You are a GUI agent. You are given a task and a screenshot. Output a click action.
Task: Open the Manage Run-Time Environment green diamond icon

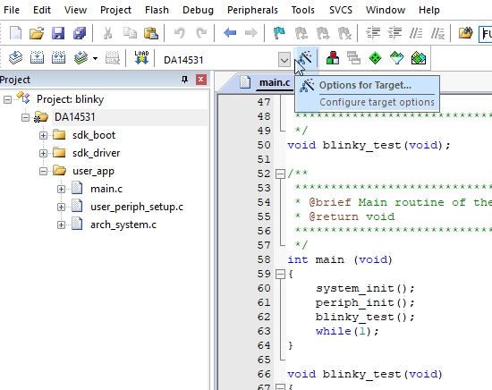pos(375,58)
